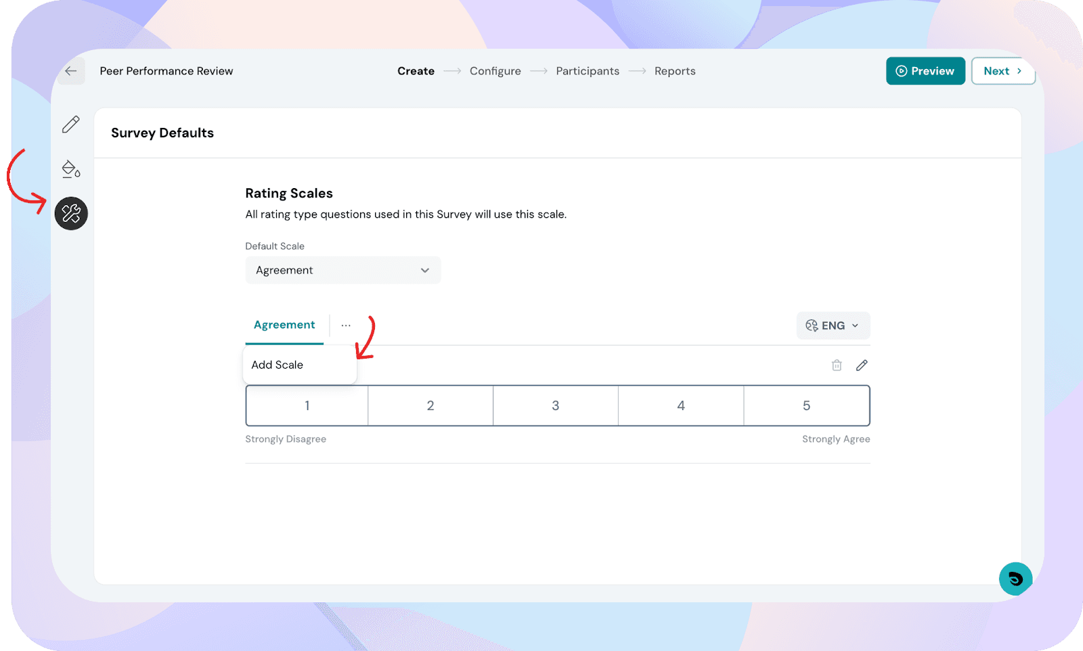Go to the Participants step
Viewport: 1083px width, 651px height.
point(588,71)
